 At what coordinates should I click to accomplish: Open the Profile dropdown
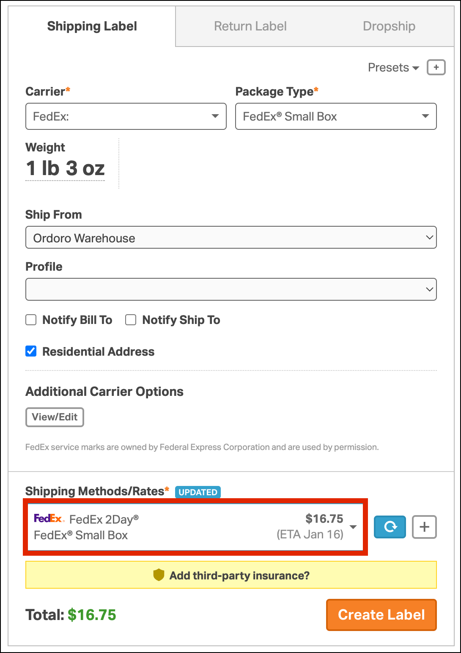click(231, 289)
